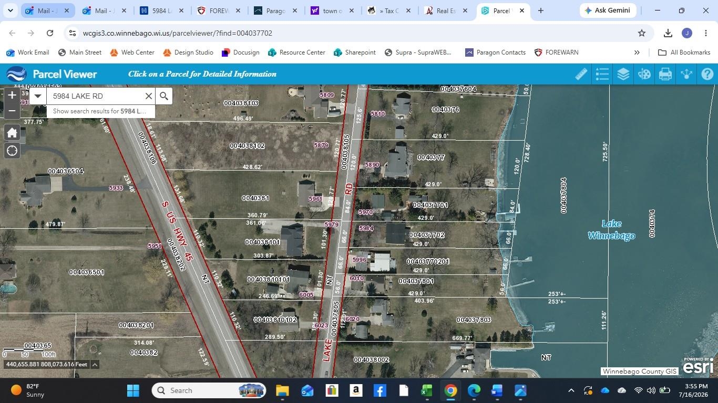
Task: Open the Print map tool
Action: pyautogui.click(x=665, y=74)
